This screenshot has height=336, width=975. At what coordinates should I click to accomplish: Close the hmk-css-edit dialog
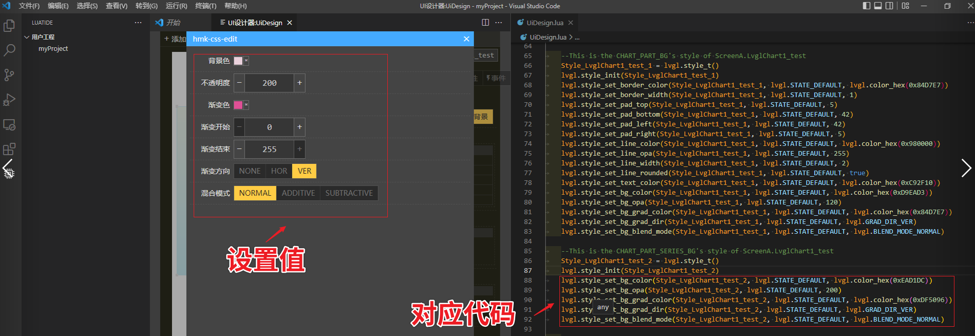(x=466, y=39)
